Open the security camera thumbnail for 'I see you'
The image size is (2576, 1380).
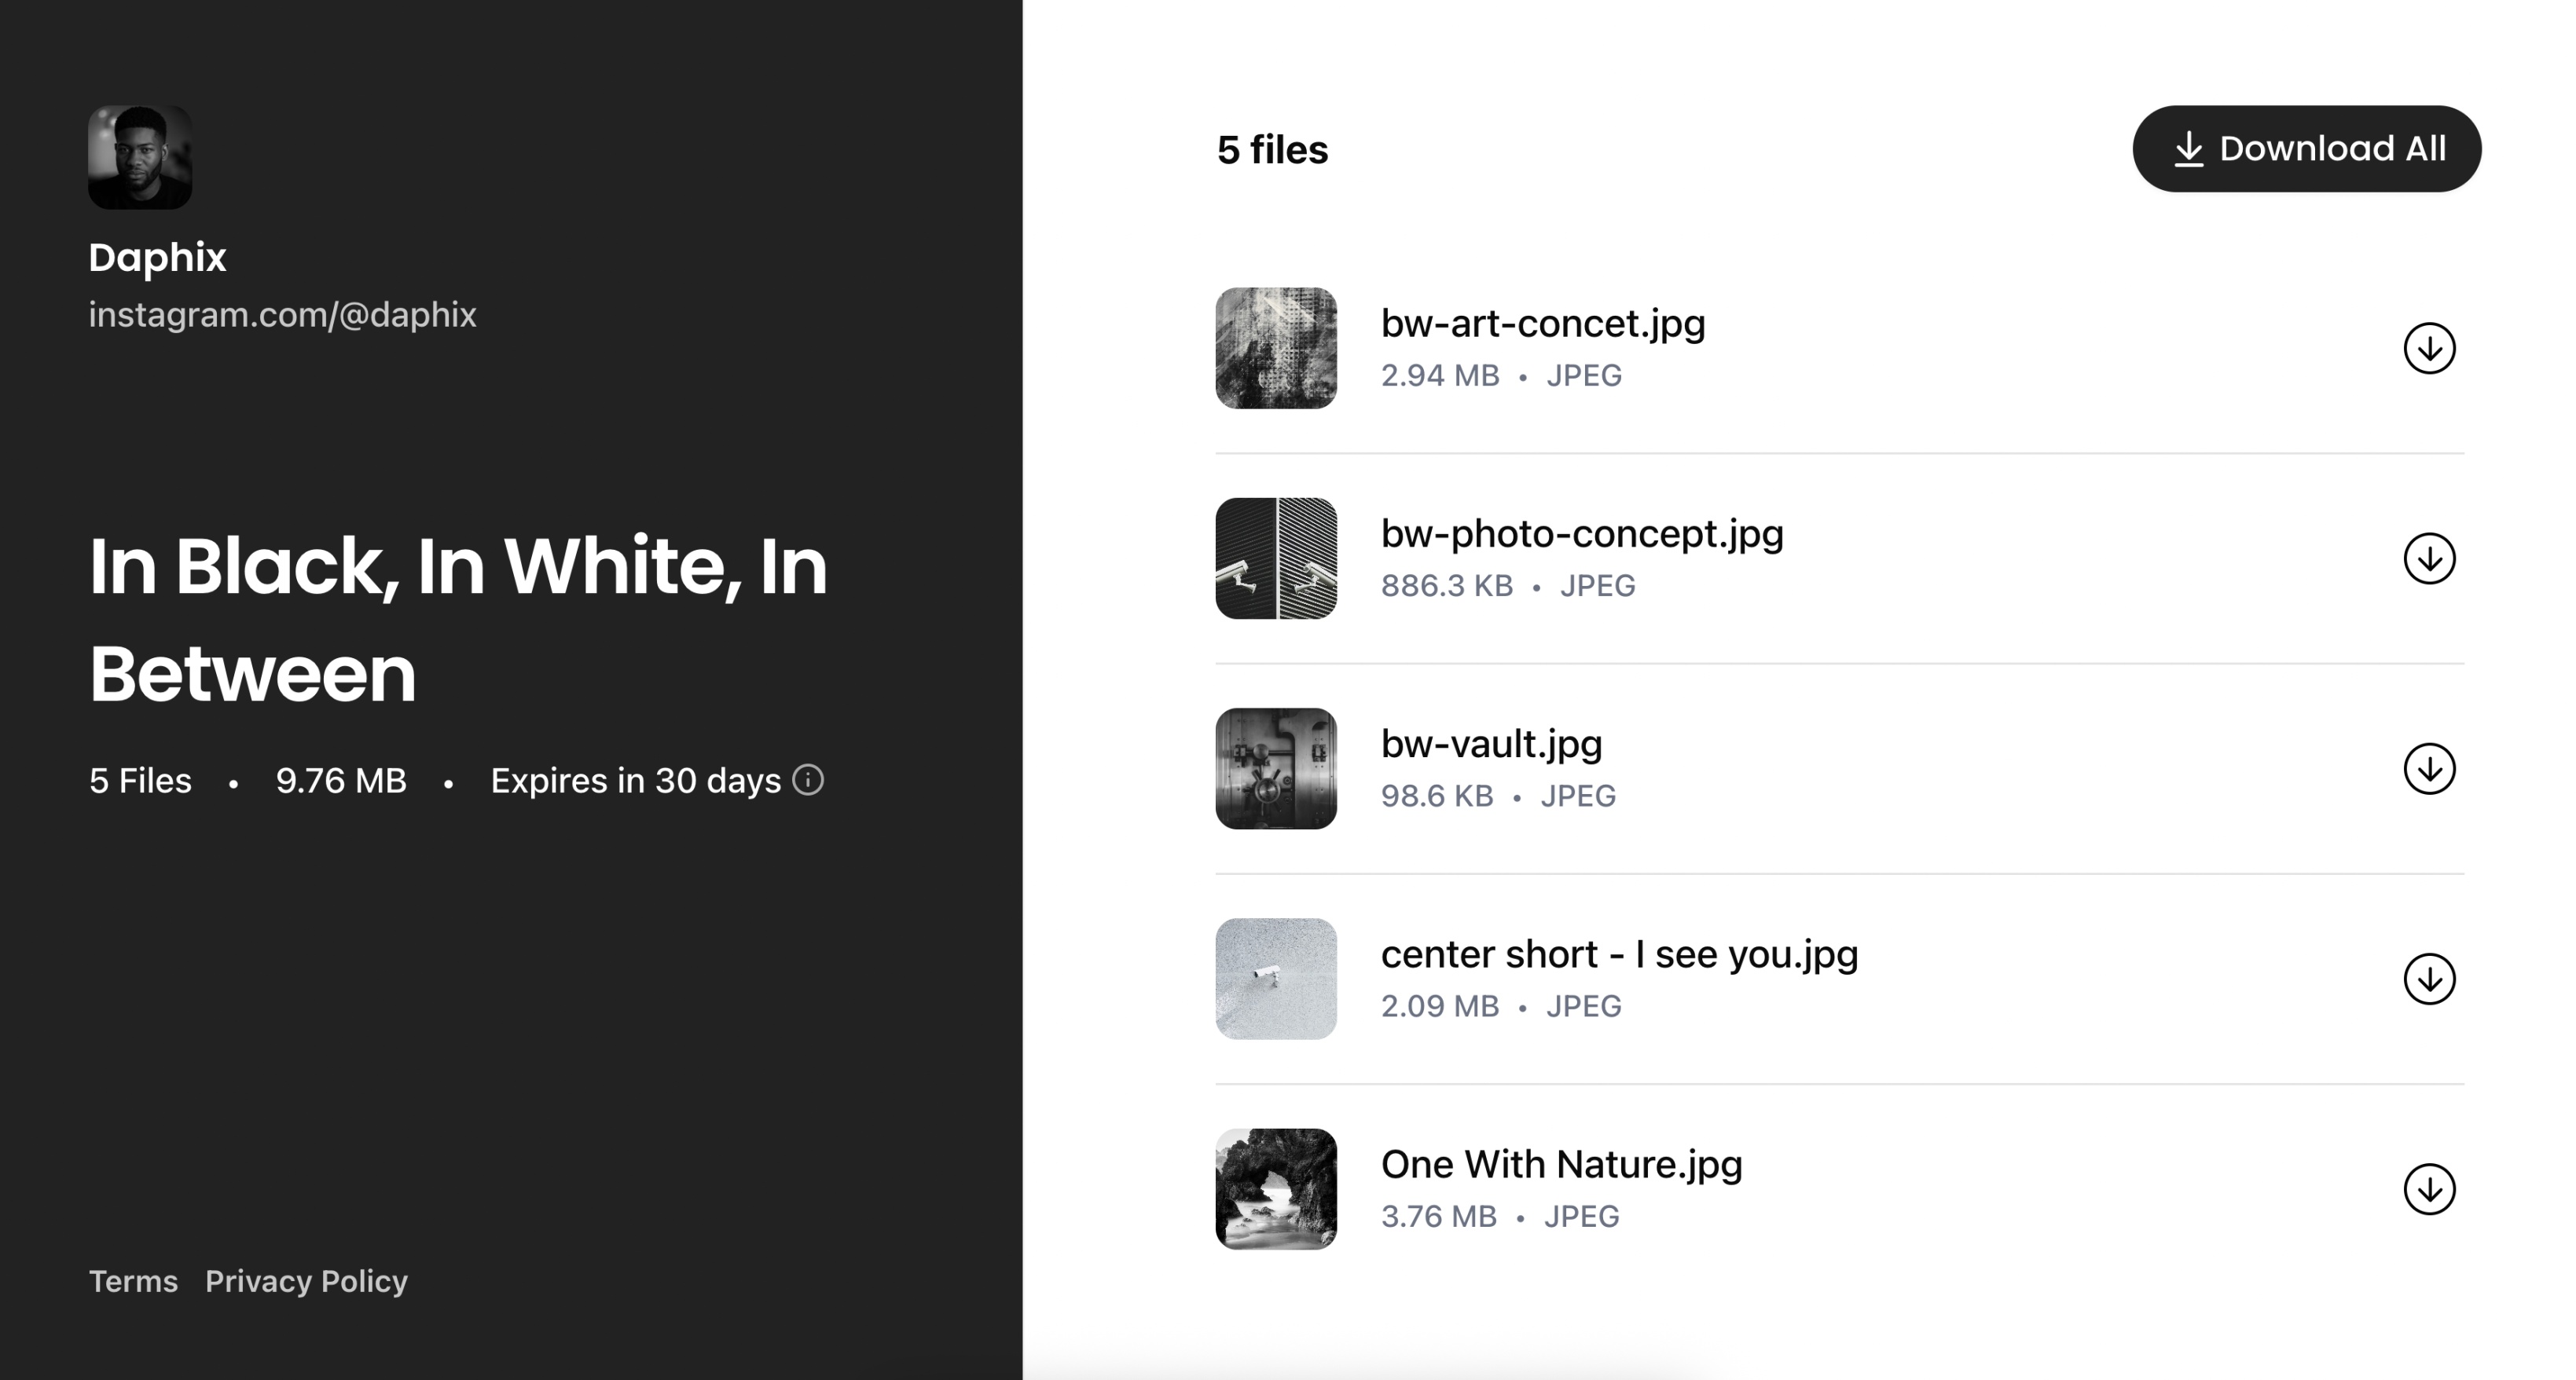(x=1275, y=979)
